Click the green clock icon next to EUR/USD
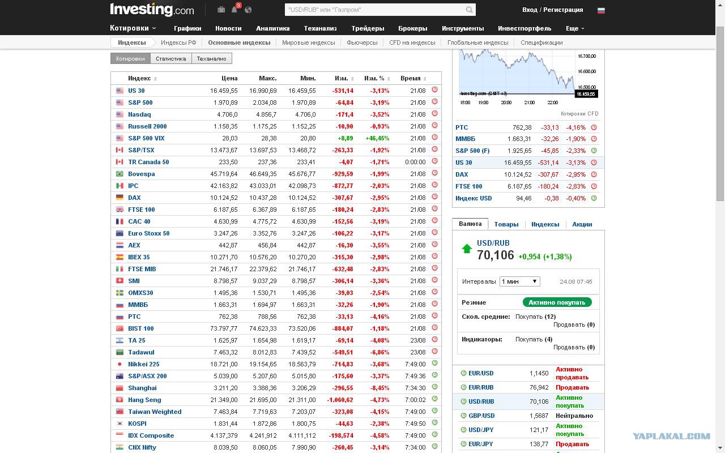Viewport: 725px width, 453px height. pyautogui.click(x=463, y=373)
